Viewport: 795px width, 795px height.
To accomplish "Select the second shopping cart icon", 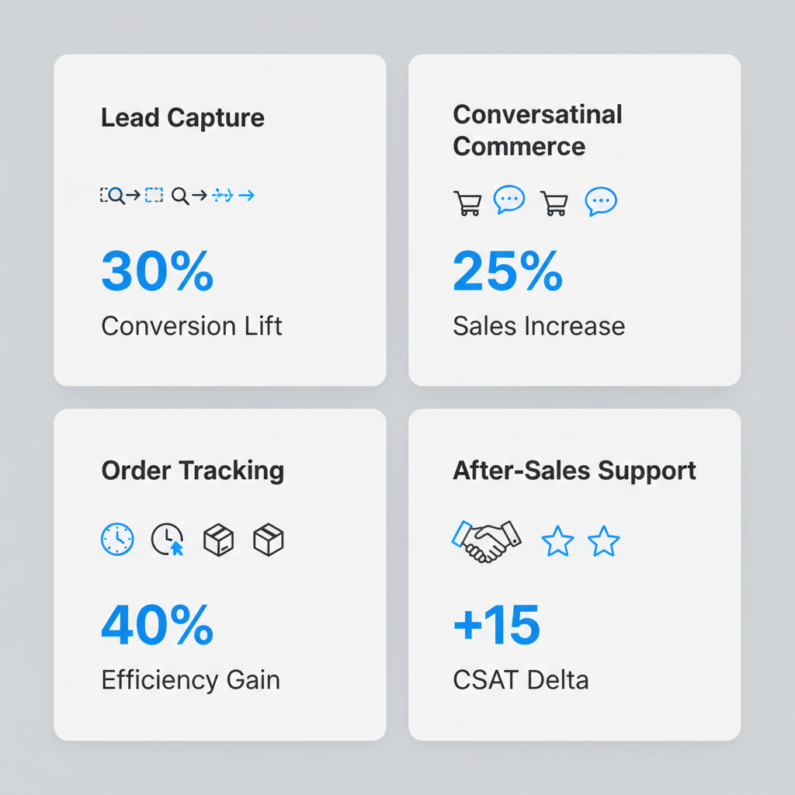I will coord(554,203).
